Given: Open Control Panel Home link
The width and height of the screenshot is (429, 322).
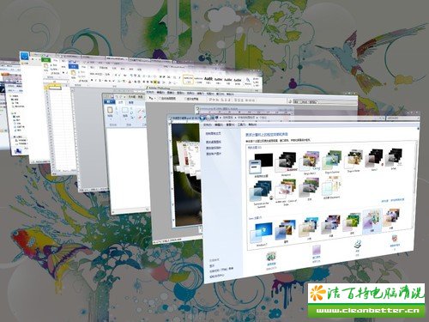Looking at the screenshot, I should [x=213, y=133].
